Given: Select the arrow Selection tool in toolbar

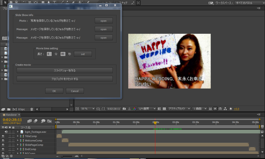Looking at the screenshot, I should pyautogui.click(x=5, y=2).
